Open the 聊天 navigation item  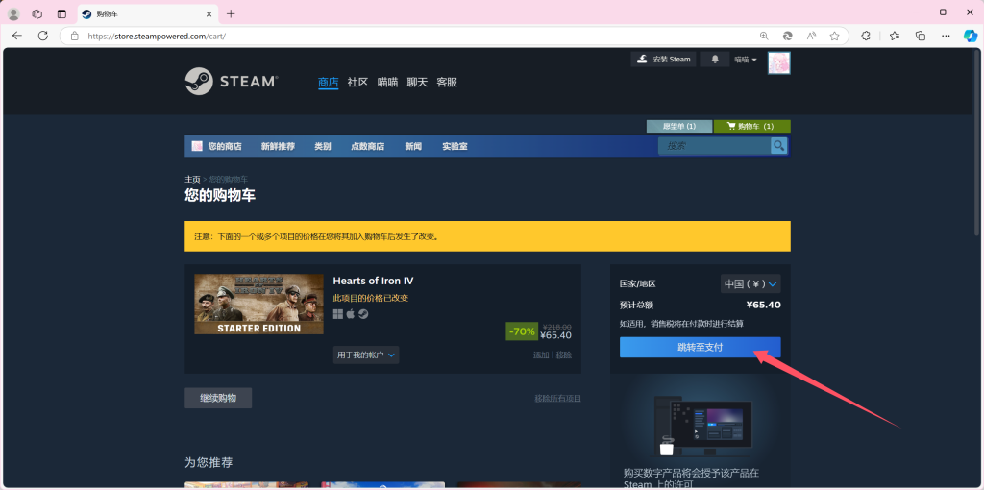(x=417, y=83)
